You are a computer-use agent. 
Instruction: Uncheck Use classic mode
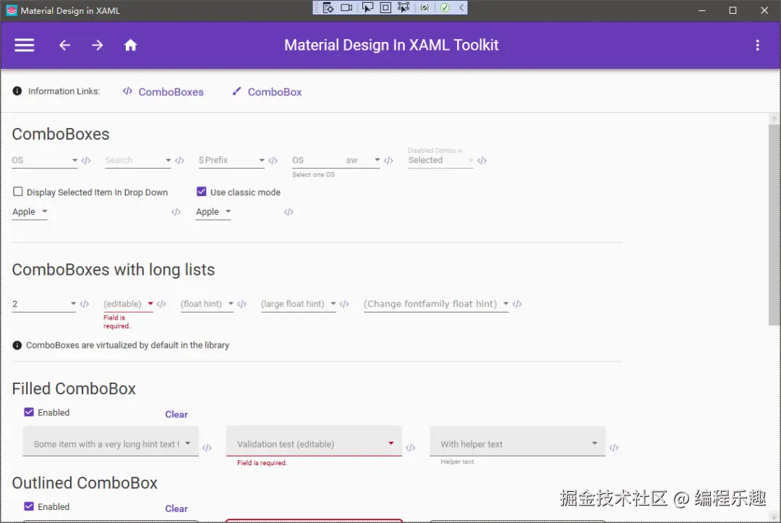pos(202,192)
